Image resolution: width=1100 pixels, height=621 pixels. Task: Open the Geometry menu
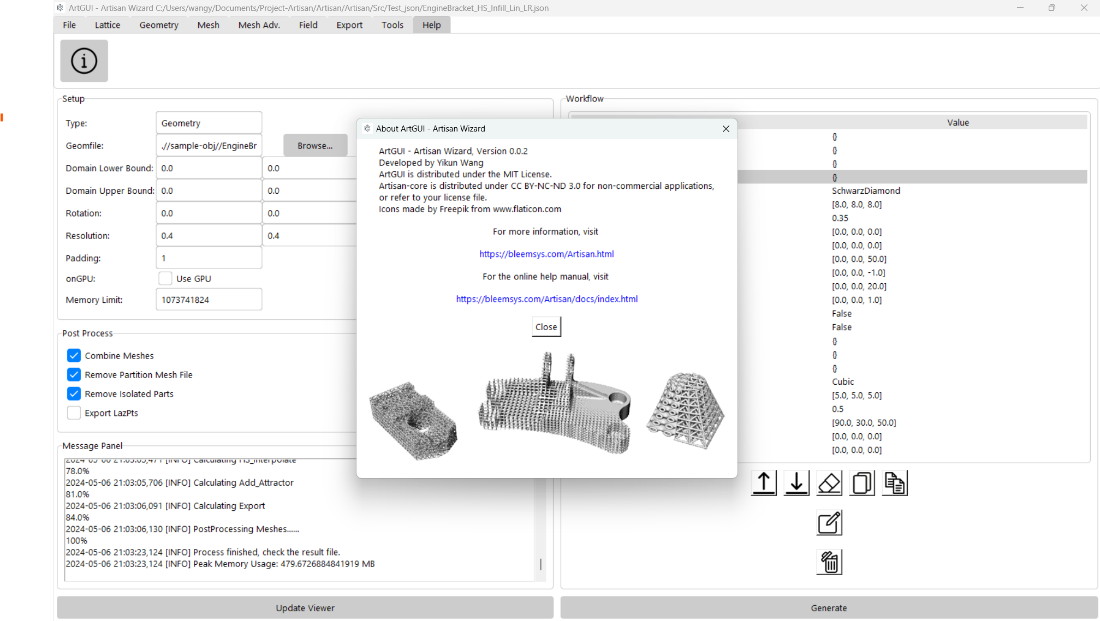click(158, 25)
